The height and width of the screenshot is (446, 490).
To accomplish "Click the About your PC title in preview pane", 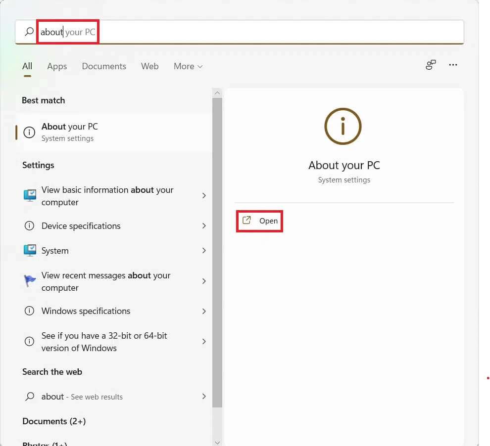I will (344, 165).
